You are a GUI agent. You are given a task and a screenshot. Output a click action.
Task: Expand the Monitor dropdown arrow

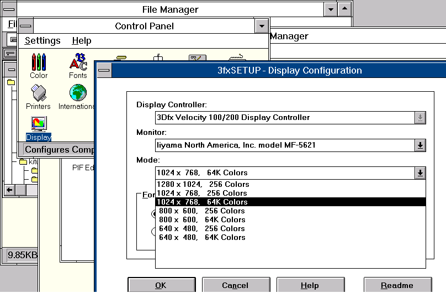[420, 145]
